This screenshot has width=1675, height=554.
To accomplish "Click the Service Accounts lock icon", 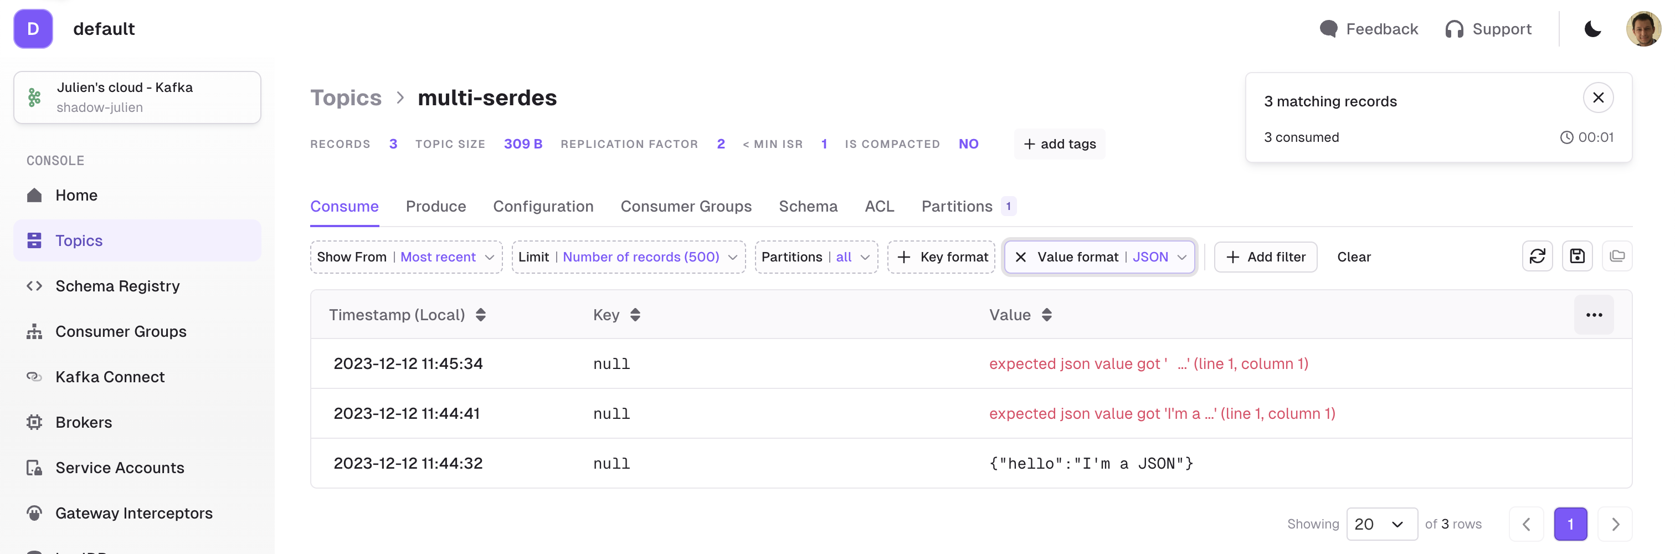I will [34, 468].
